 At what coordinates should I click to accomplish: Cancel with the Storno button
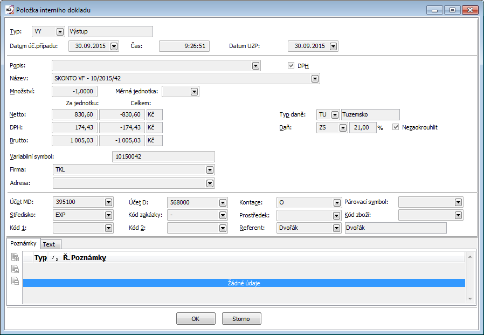[241, 319]
